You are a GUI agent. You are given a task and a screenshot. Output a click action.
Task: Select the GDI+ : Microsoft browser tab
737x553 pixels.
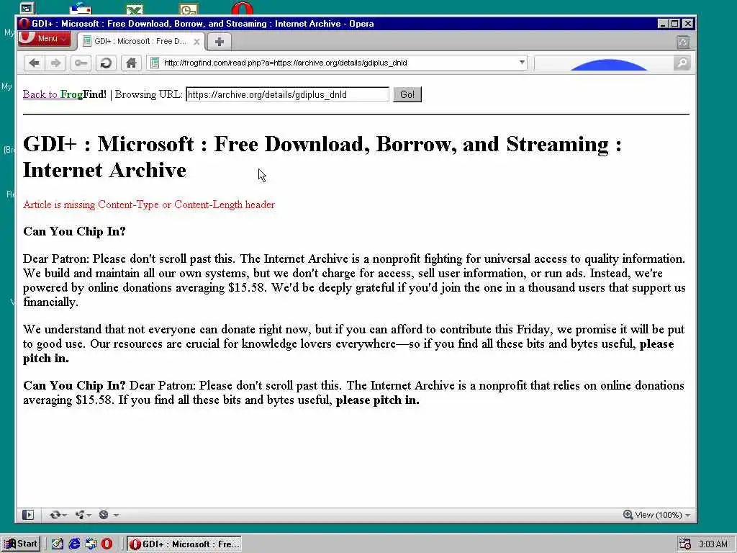[141, 41]
